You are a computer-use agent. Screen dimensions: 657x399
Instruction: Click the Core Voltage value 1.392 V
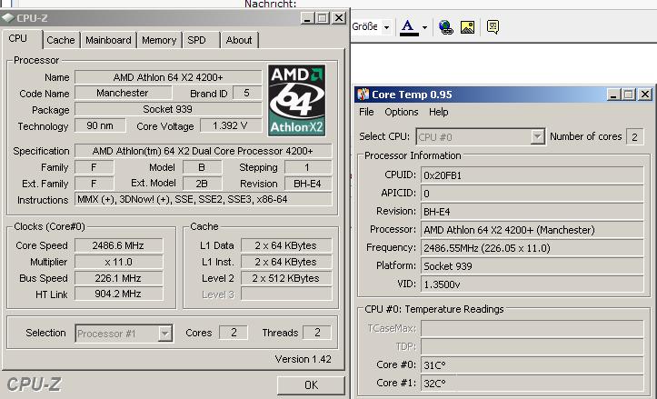click(x=231, y=125)
